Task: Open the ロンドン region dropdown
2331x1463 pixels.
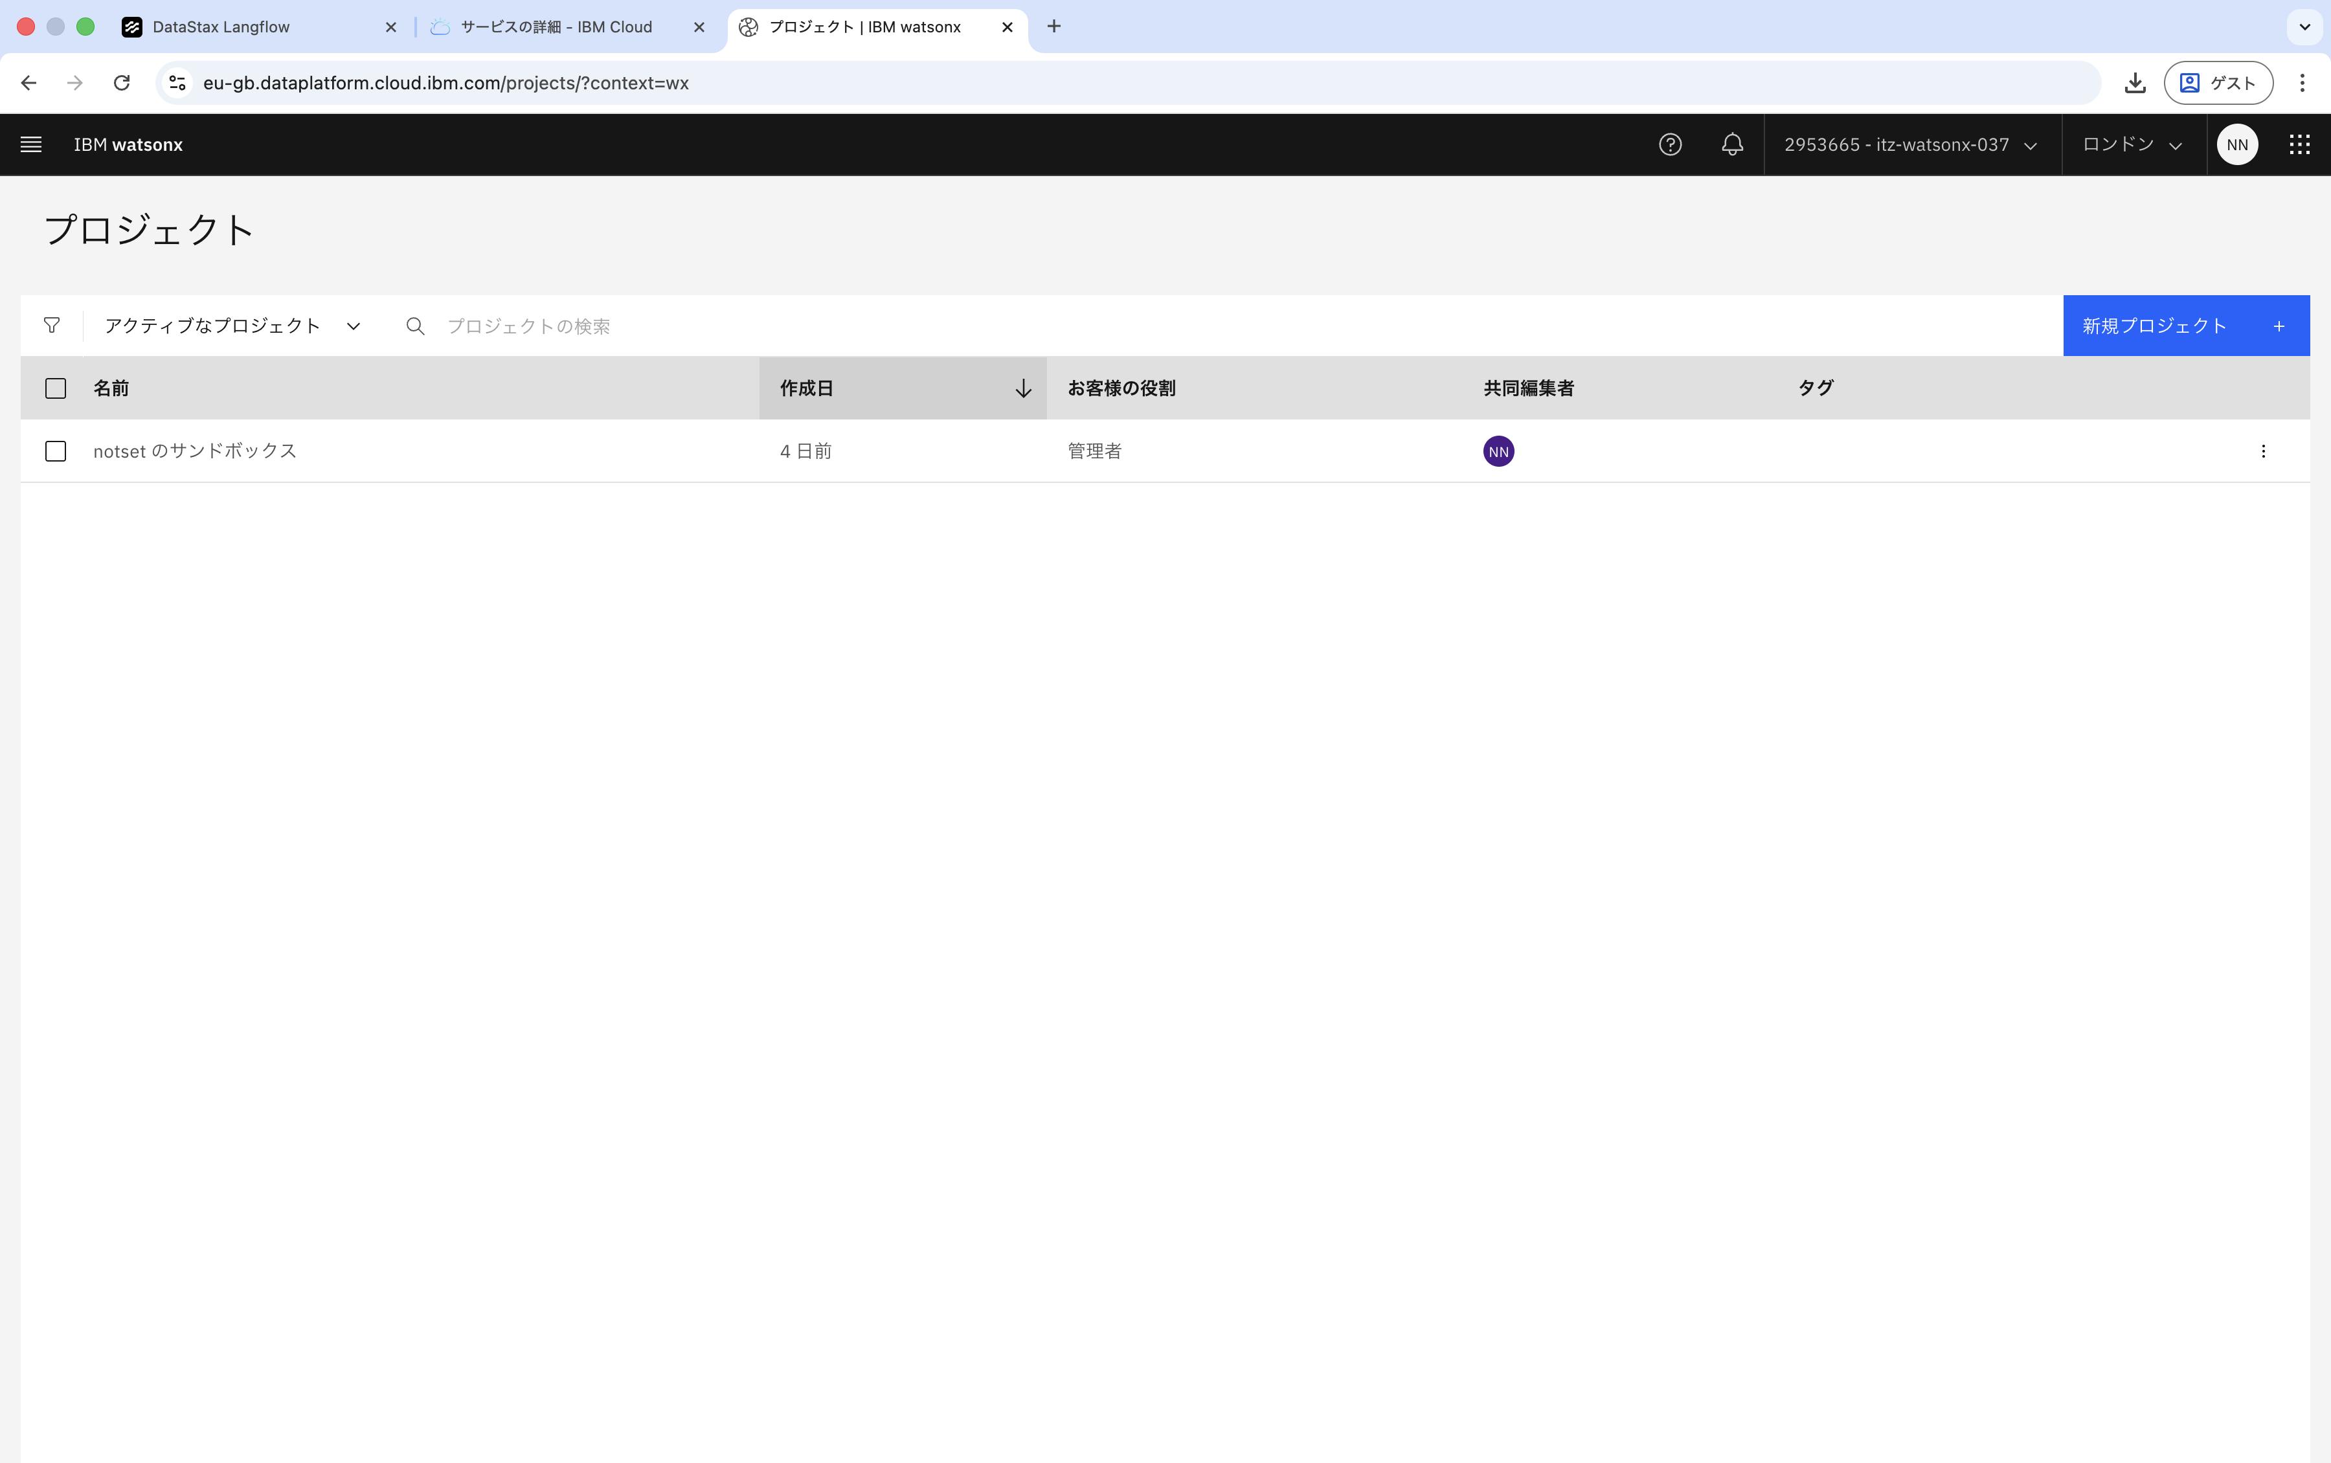Action: pos(2133,145)
